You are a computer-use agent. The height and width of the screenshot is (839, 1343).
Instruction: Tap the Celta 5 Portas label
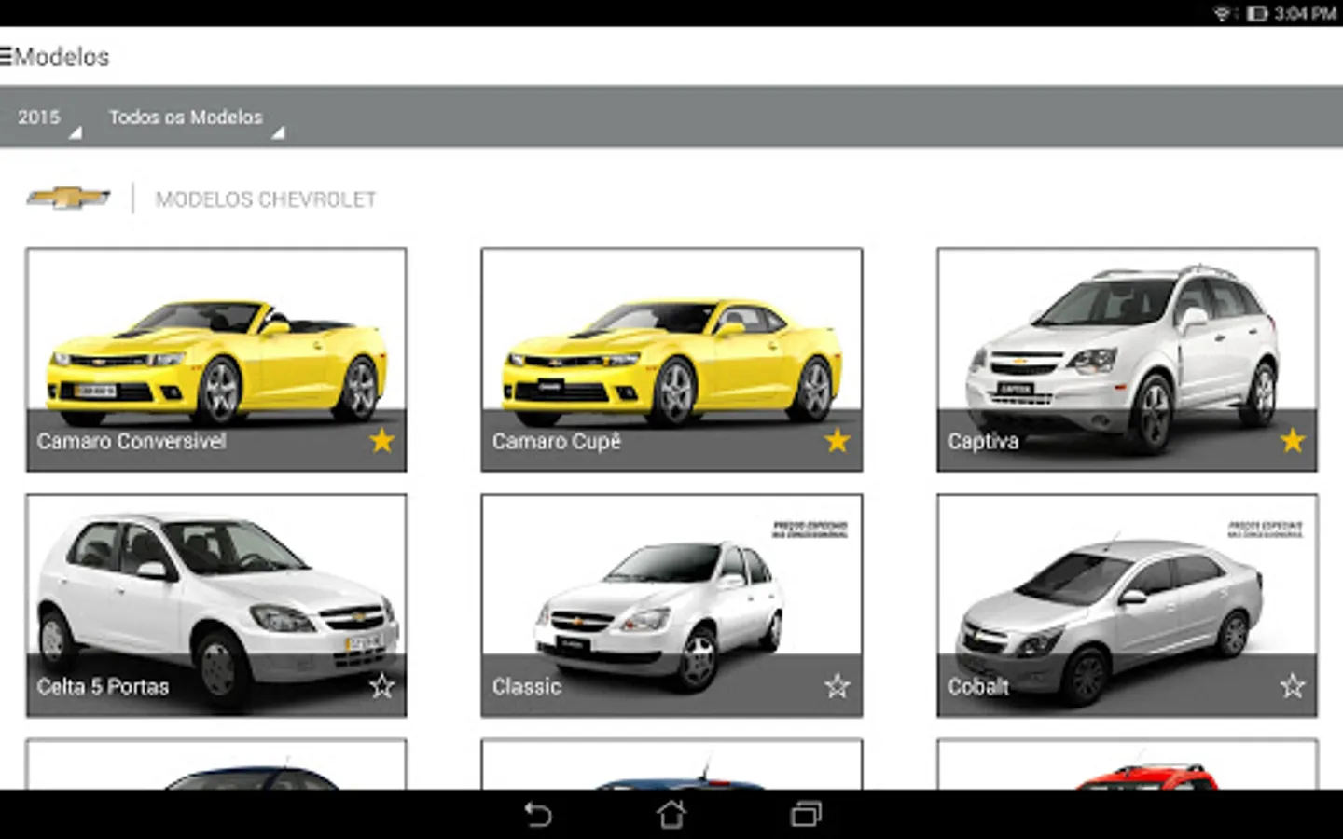click(x=103, y=687)
